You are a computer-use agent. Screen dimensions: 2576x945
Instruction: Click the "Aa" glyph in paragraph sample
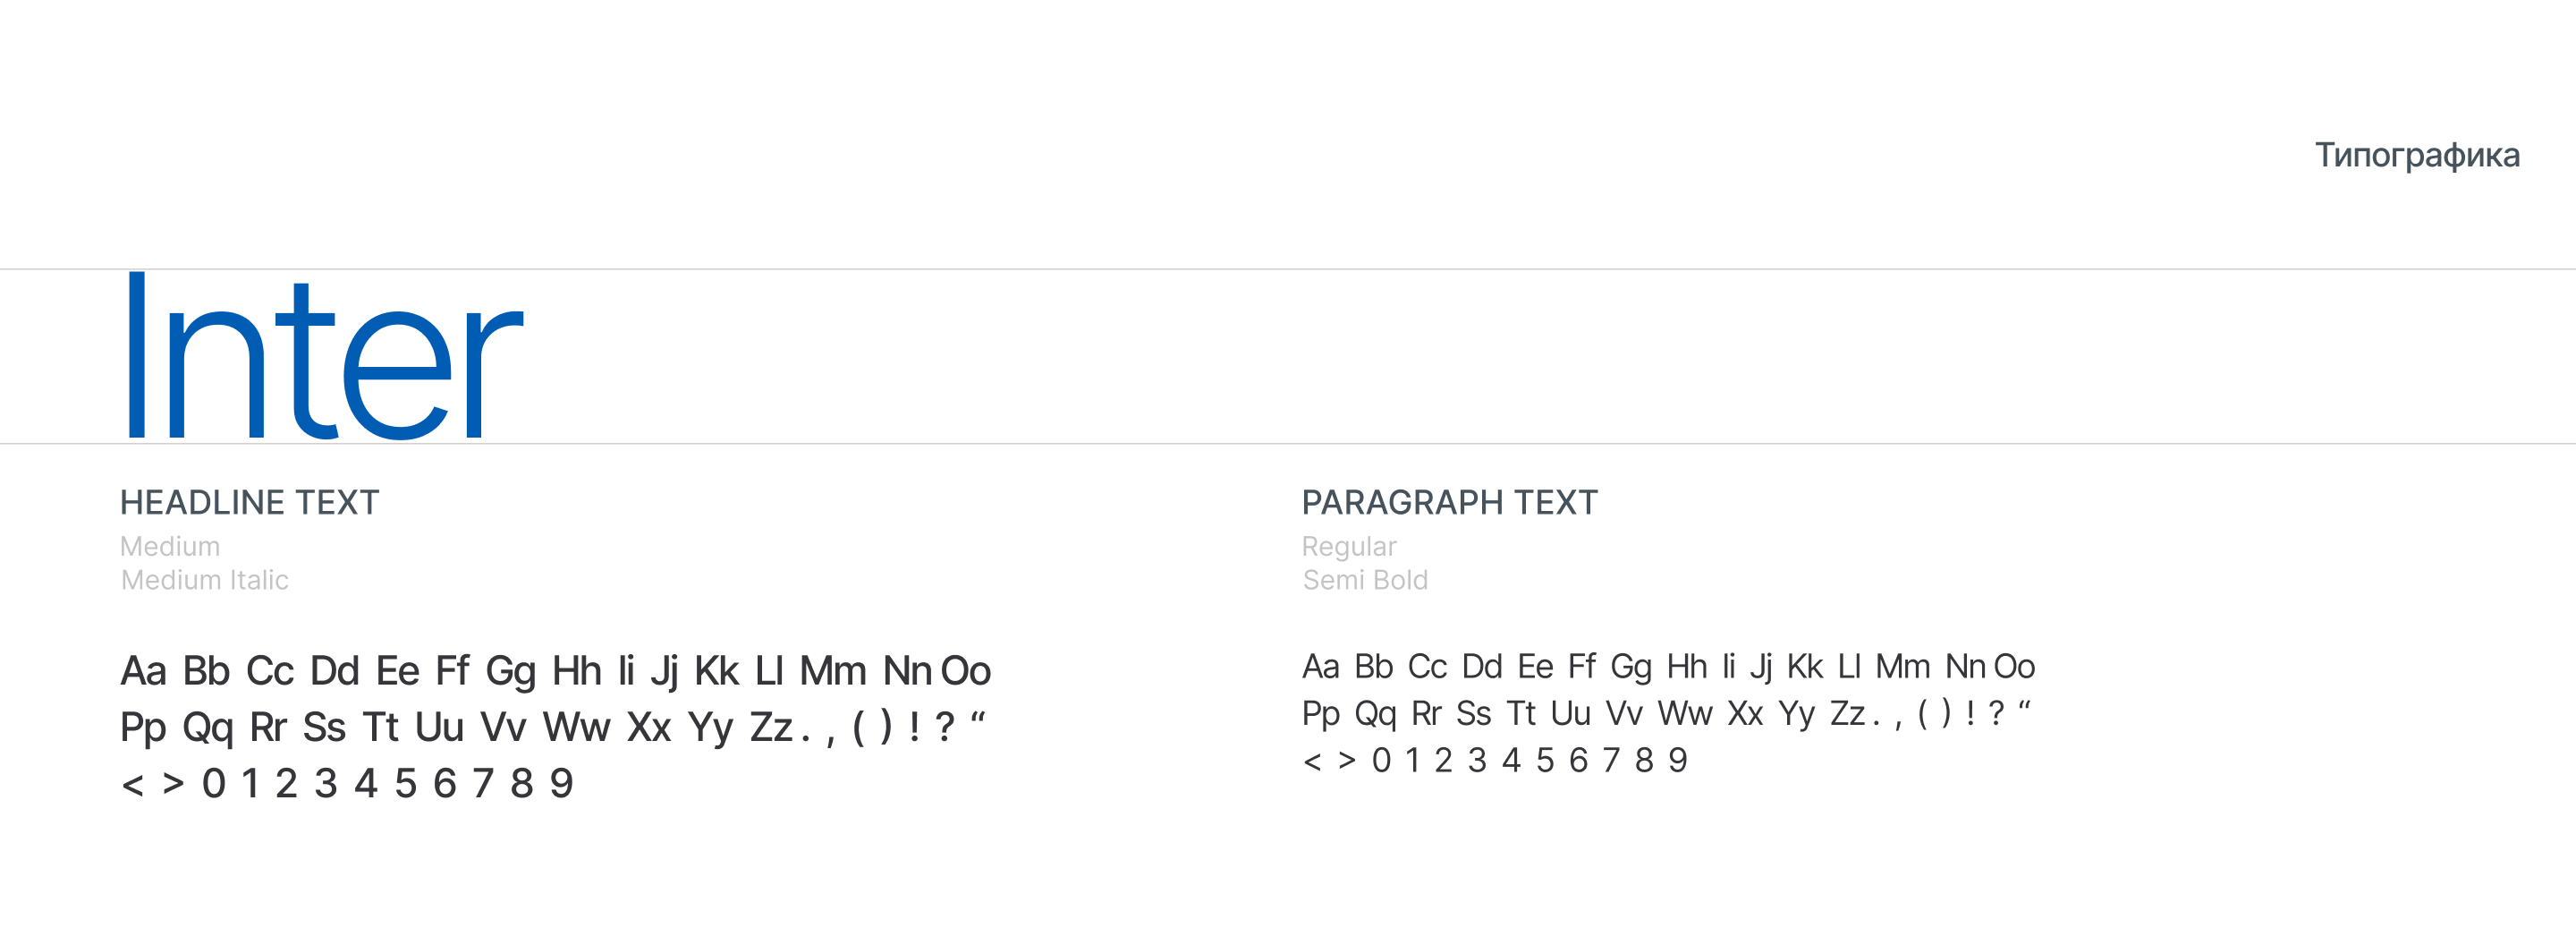tap(1320, 667)
